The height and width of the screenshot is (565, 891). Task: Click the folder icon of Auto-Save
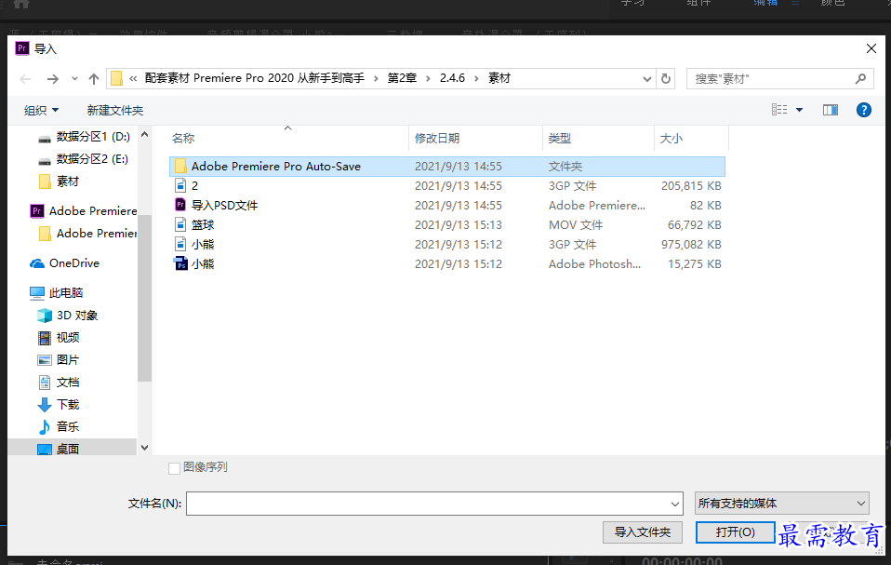pos(180,166)
